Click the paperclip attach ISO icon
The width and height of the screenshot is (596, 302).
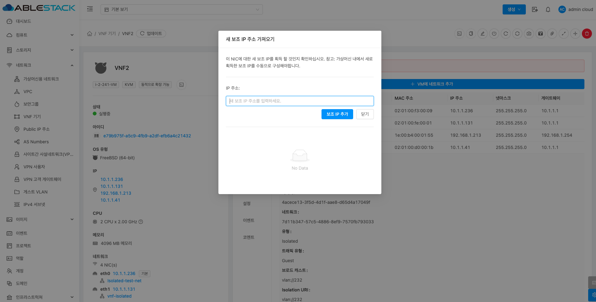click(552, 34)
